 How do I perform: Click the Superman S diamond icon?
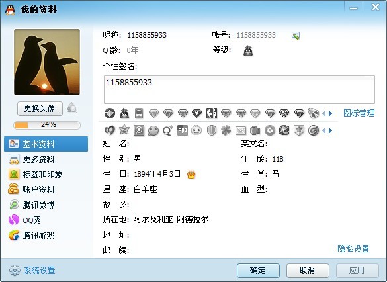[x=284, y=113]
